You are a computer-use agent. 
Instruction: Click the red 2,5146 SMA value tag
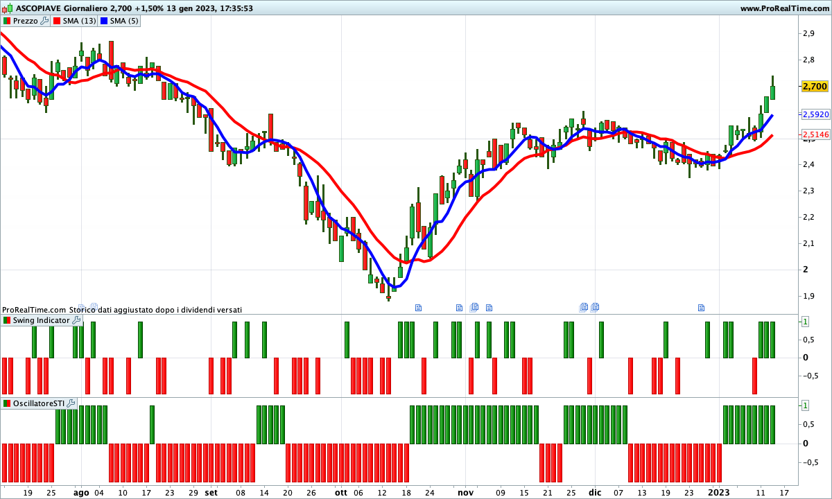click(x=815, y=134)
